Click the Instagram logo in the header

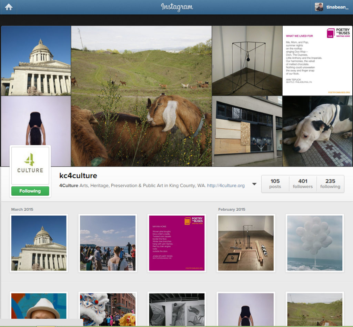click(177, 7)
